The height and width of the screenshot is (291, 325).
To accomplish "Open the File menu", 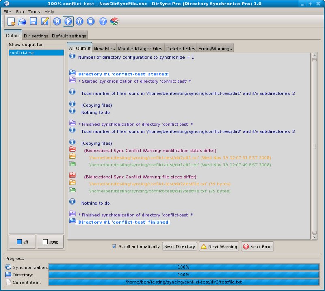I will tap(7, 11).
